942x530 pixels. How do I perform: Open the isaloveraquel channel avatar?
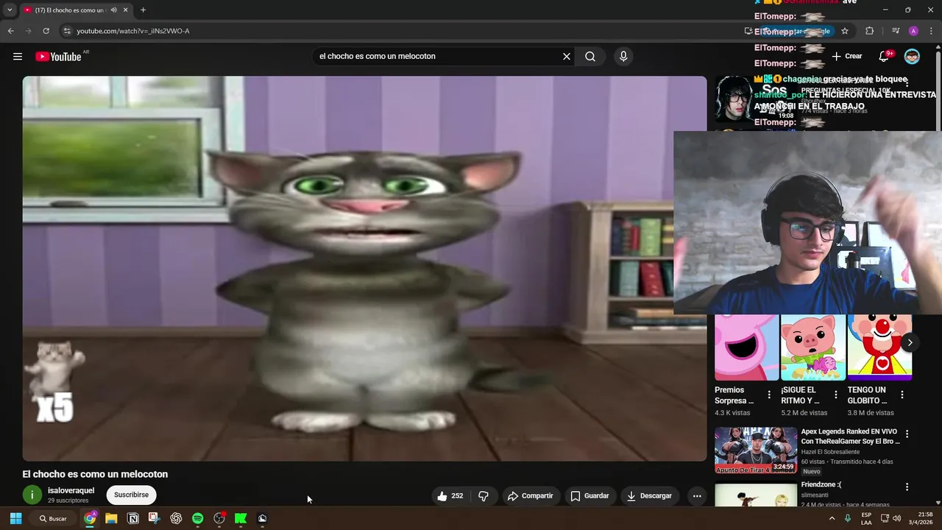[32, 495]
